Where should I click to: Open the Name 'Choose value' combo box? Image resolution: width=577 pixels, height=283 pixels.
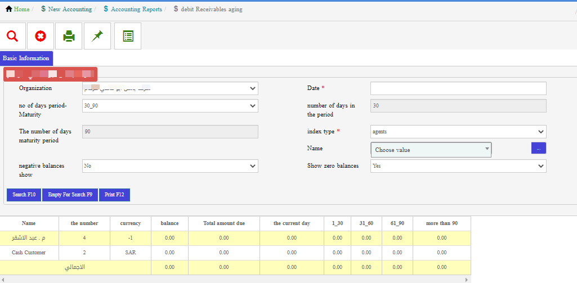(x=431, y=150)
